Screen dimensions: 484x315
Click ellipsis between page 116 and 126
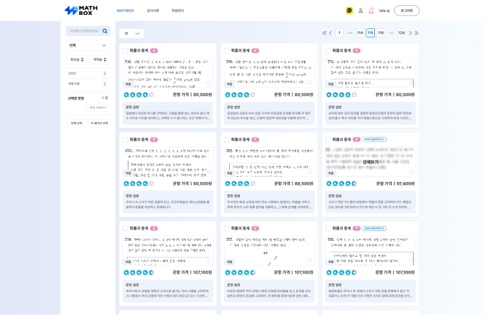[391, 33]
